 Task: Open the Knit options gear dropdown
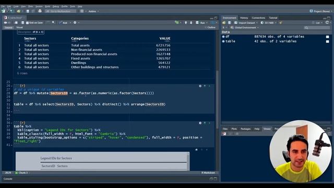(76, 22)
